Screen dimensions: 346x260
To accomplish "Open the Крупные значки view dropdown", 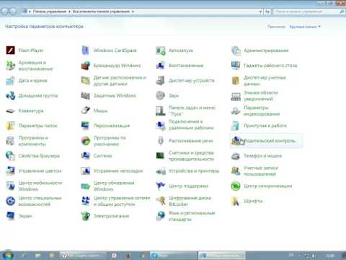I will 305,27.
